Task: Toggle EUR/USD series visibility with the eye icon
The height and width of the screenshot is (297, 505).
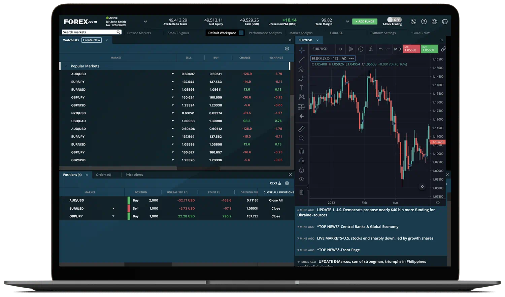Action: point(344,58)
